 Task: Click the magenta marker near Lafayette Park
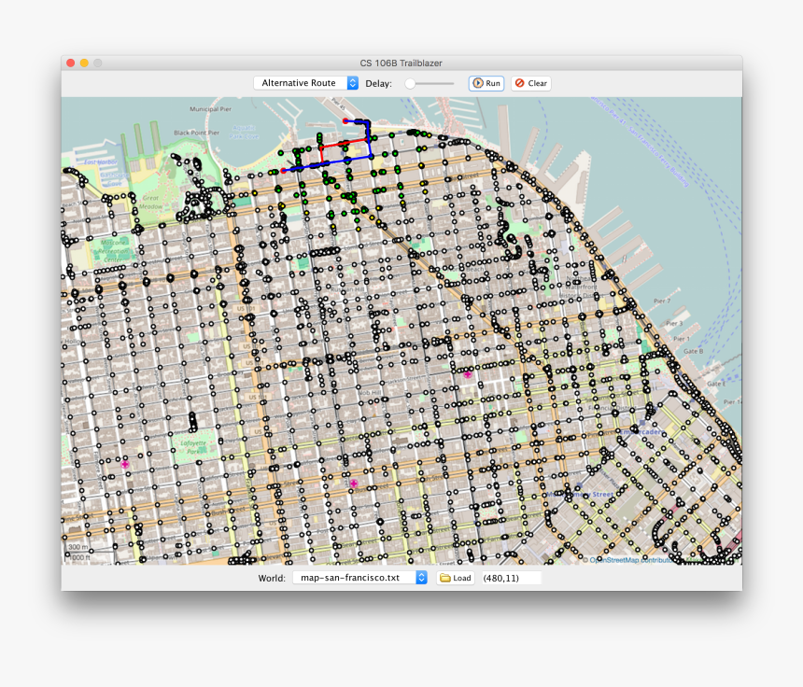click(125, 464)
